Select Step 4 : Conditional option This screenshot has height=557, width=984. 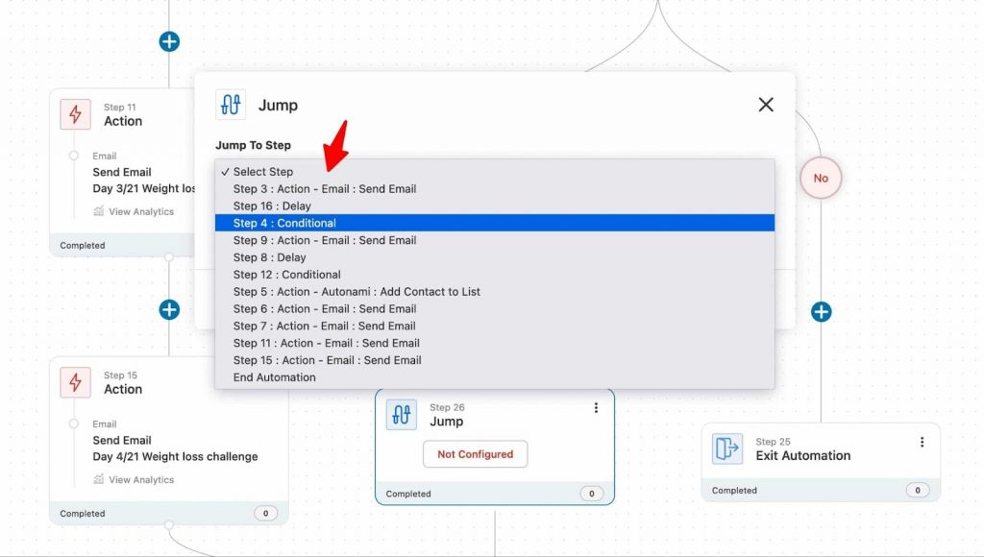click(x=495, y=223)
